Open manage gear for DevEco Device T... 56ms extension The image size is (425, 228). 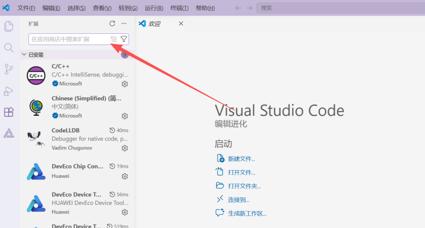125,212
